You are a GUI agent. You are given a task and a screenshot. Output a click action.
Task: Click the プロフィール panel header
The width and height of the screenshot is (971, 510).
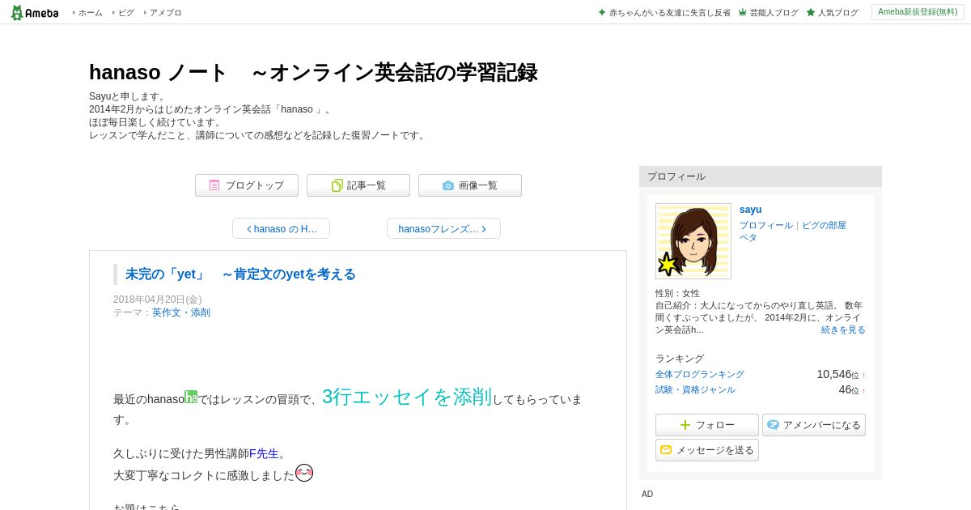coord(761,176)
